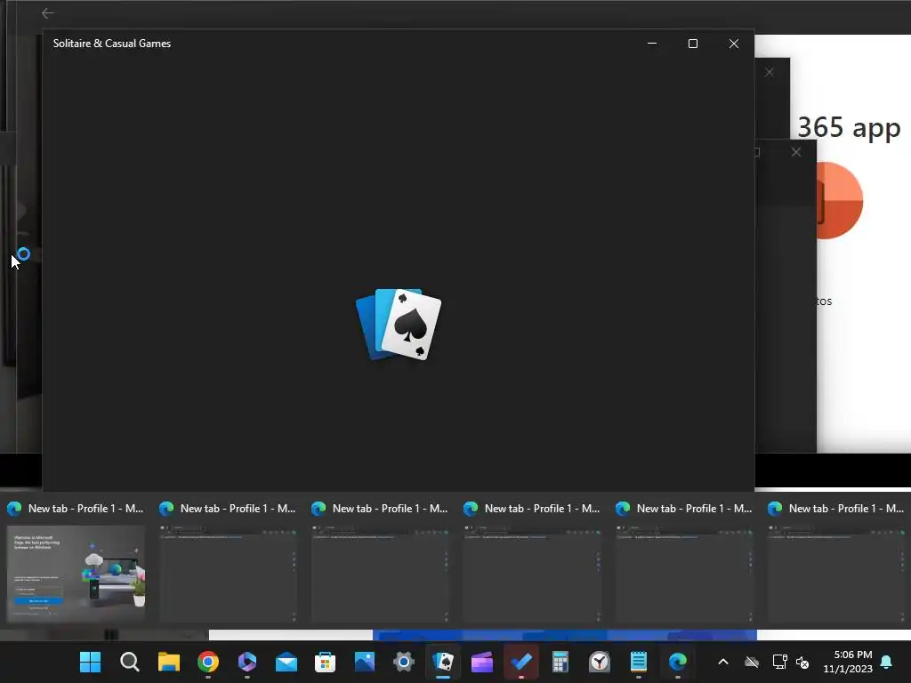Open the network status tray icon
The height and width of the screenshot is (683, 911).
(779, 662)
